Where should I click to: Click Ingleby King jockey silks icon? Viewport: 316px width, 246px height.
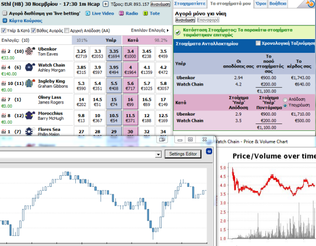pyautogui.click(x=29, y=84)
